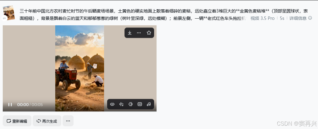The height and width of the screenshot is (129, 318).
Task: Click the 视频 3.5 Pro model label
Action: 262,18
